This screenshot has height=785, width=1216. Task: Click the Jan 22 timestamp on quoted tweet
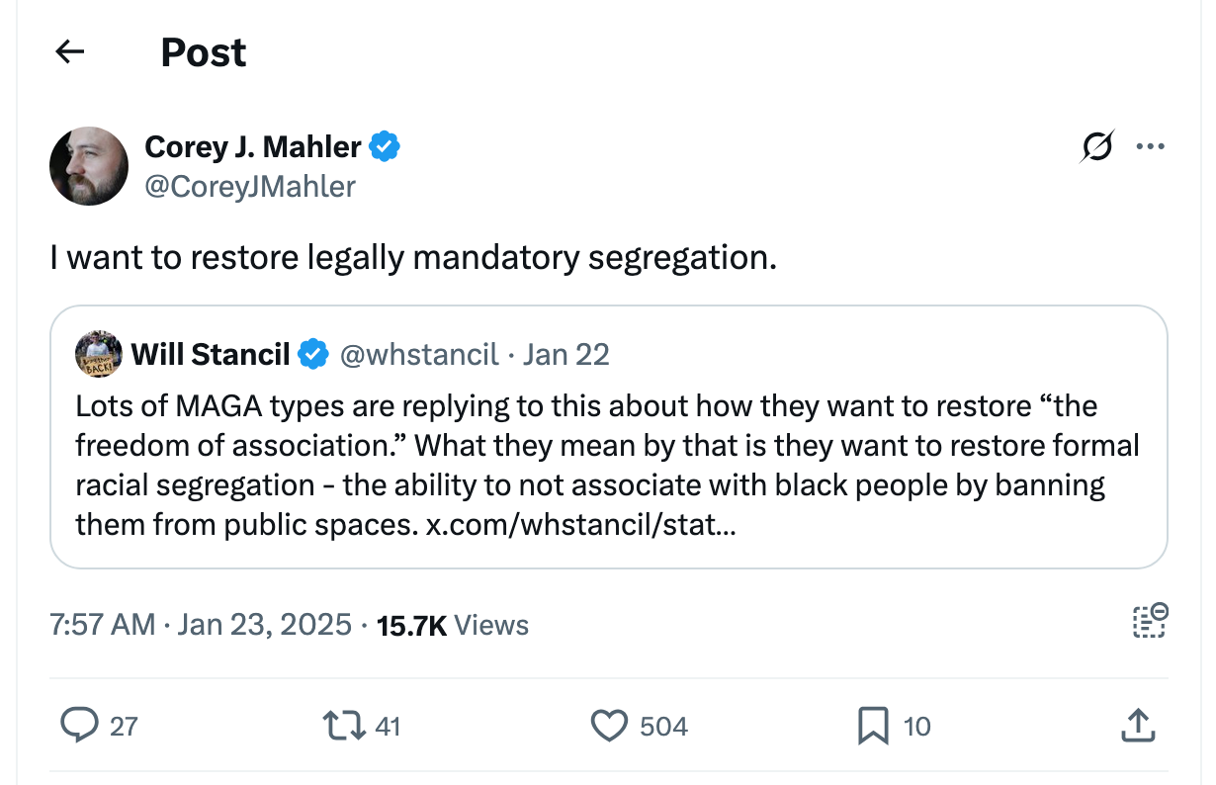click(x=565, y=354)
